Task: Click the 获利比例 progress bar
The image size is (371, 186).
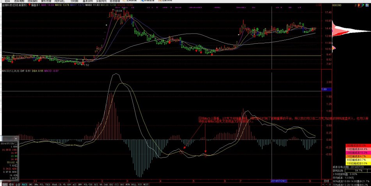Action: [355, 170]
